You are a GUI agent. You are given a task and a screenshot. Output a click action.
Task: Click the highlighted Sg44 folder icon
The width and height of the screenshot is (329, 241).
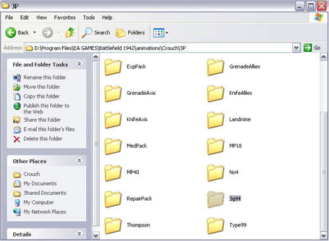click(215, 199)
